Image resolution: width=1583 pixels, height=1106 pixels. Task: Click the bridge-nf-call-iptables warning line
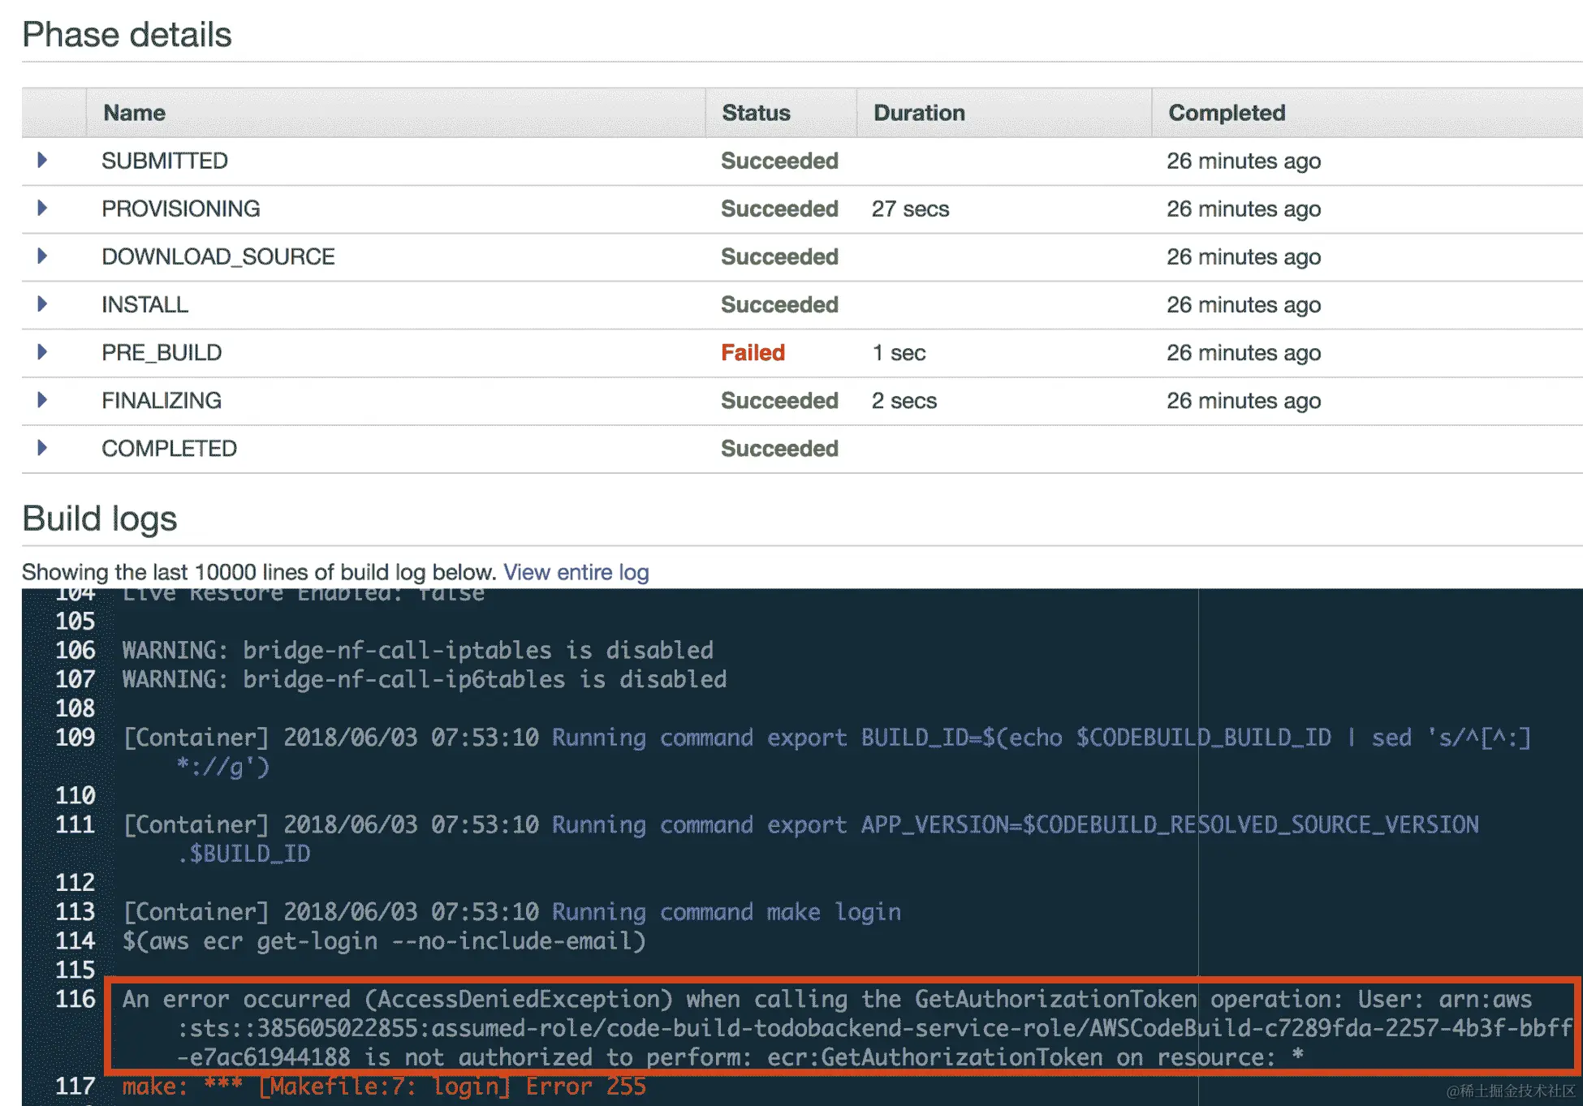pyautogui.click(x=417, y=651)
